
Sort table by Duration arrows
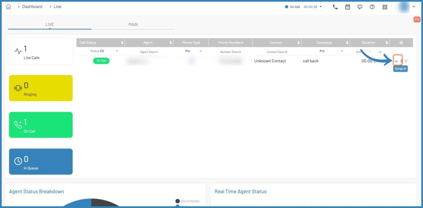tap(387, 42)
